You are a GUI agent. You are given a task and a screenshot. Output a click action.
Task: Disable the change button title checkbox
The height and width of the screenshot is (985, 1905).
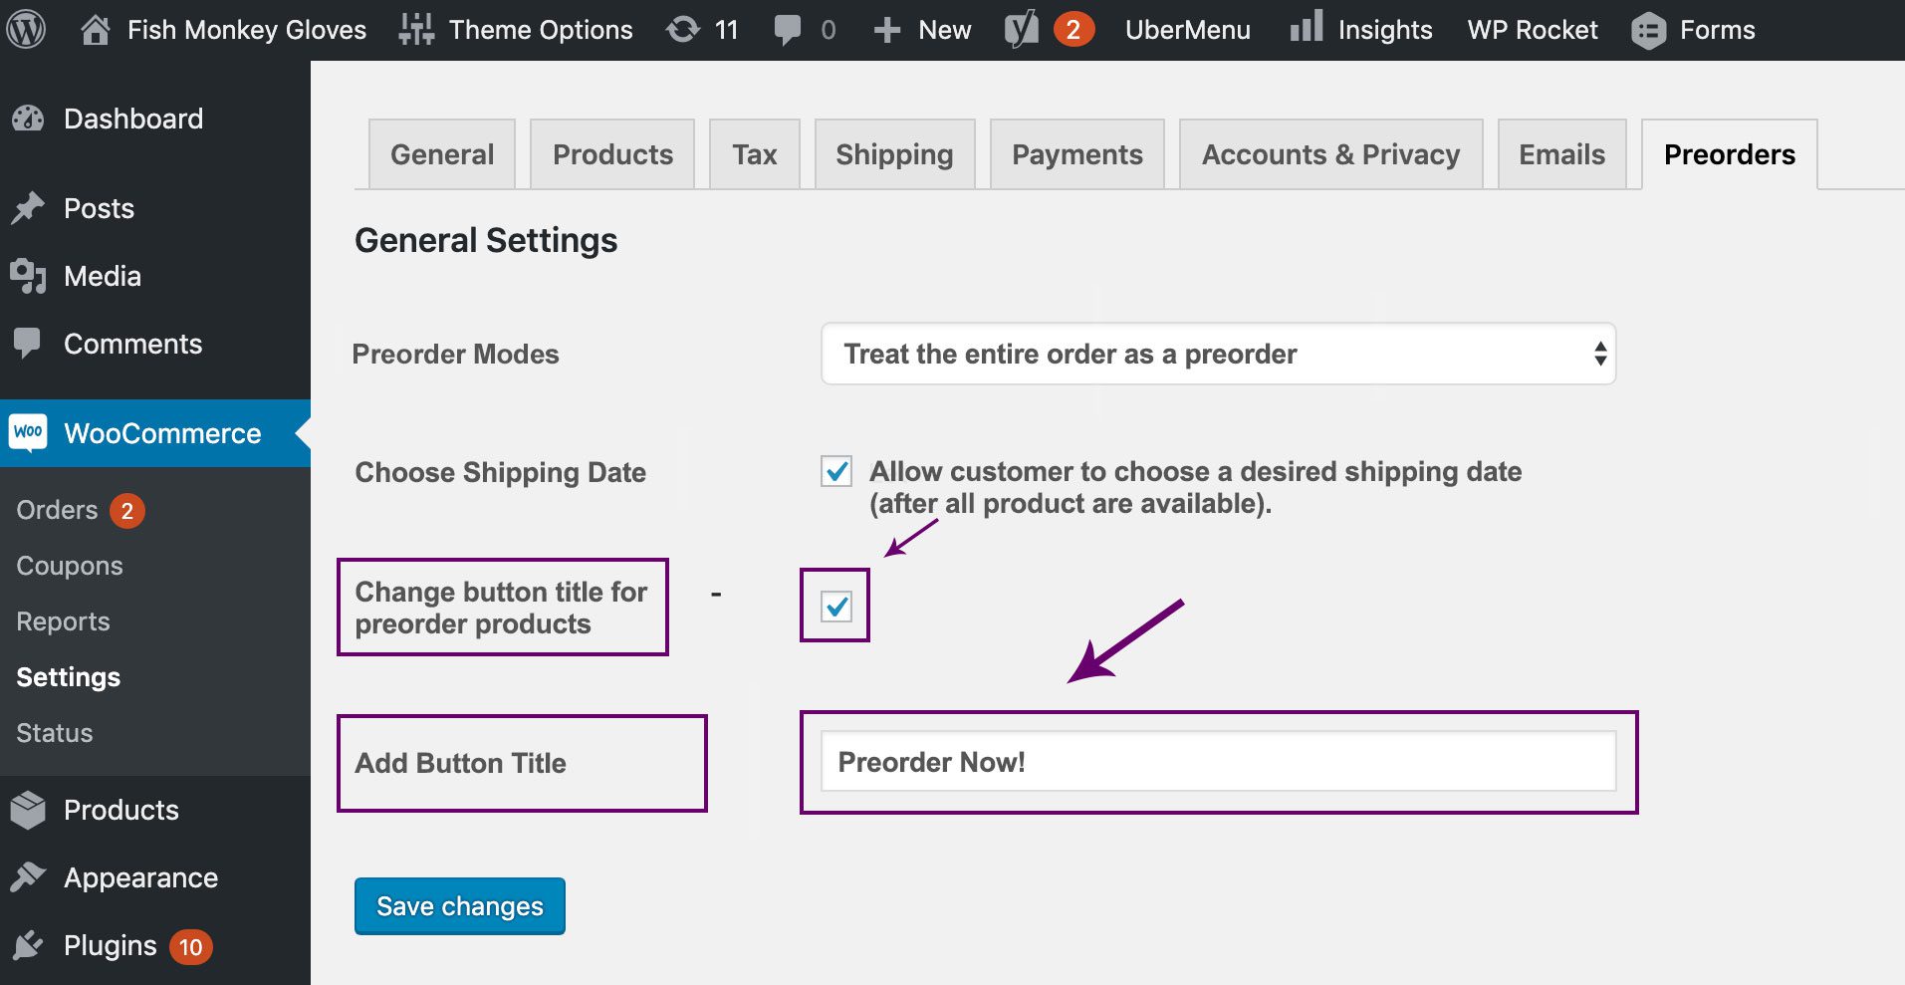pyautogui.click(x=834, y=607)
